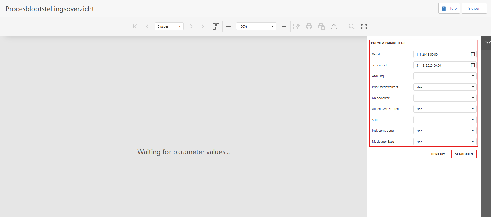The width and height of the screenshot is (491, 217).
Task: Go to the first report page
Action: (x=135, y=26)
